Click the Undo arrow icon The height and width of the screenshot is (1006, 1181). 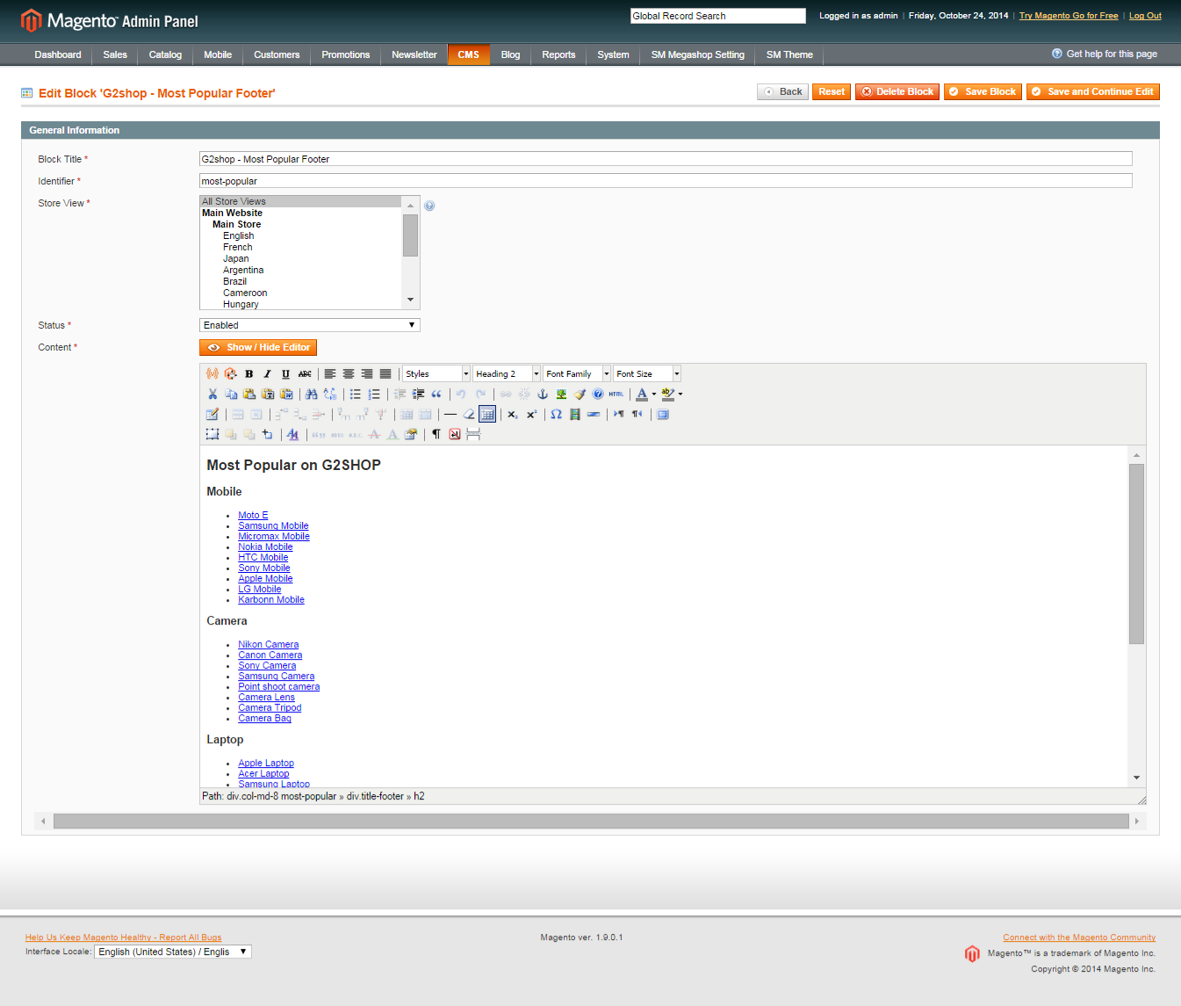[461, 394]
